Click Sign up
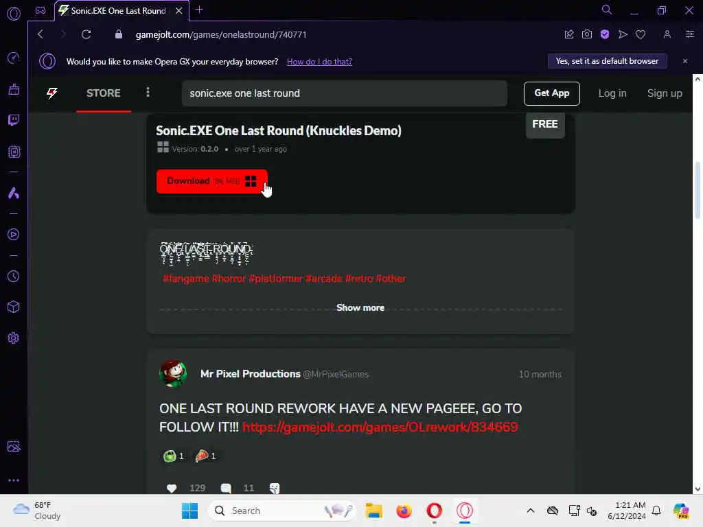703x527 pixels. coord(665,93)
